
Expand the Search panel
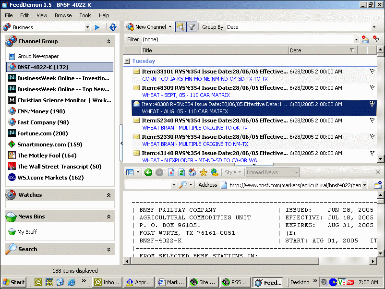point(108,249)
